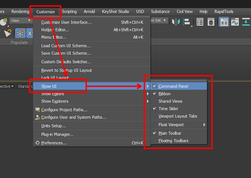Uncheck Main Toolbar in Show UI submenu

(179, 133)
